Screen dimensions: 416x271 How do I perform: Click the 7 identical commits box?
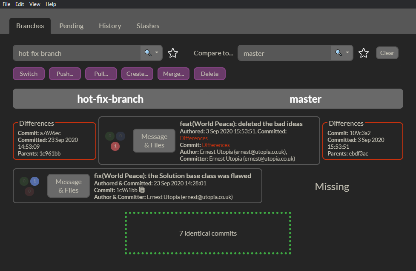point(208,233)
